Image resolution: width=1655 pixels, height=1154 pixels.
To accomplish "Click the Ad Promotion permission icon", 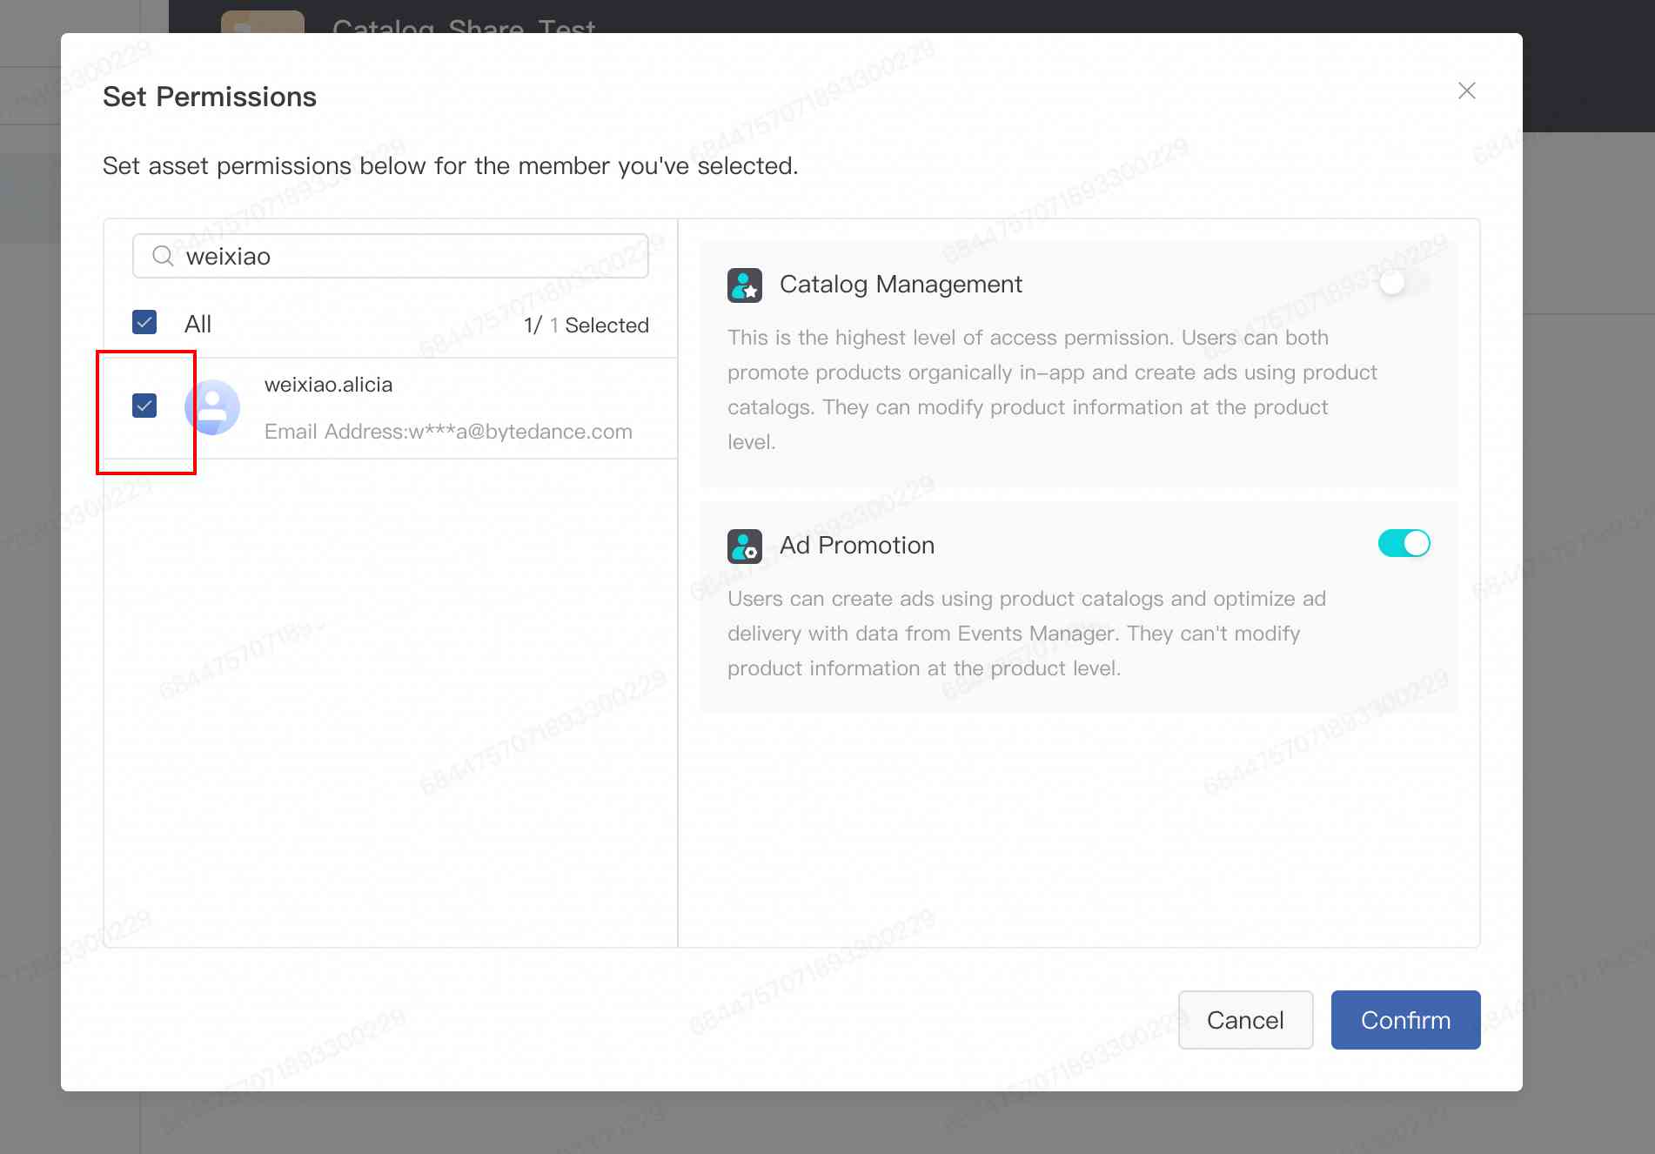I will pos(744,546).
